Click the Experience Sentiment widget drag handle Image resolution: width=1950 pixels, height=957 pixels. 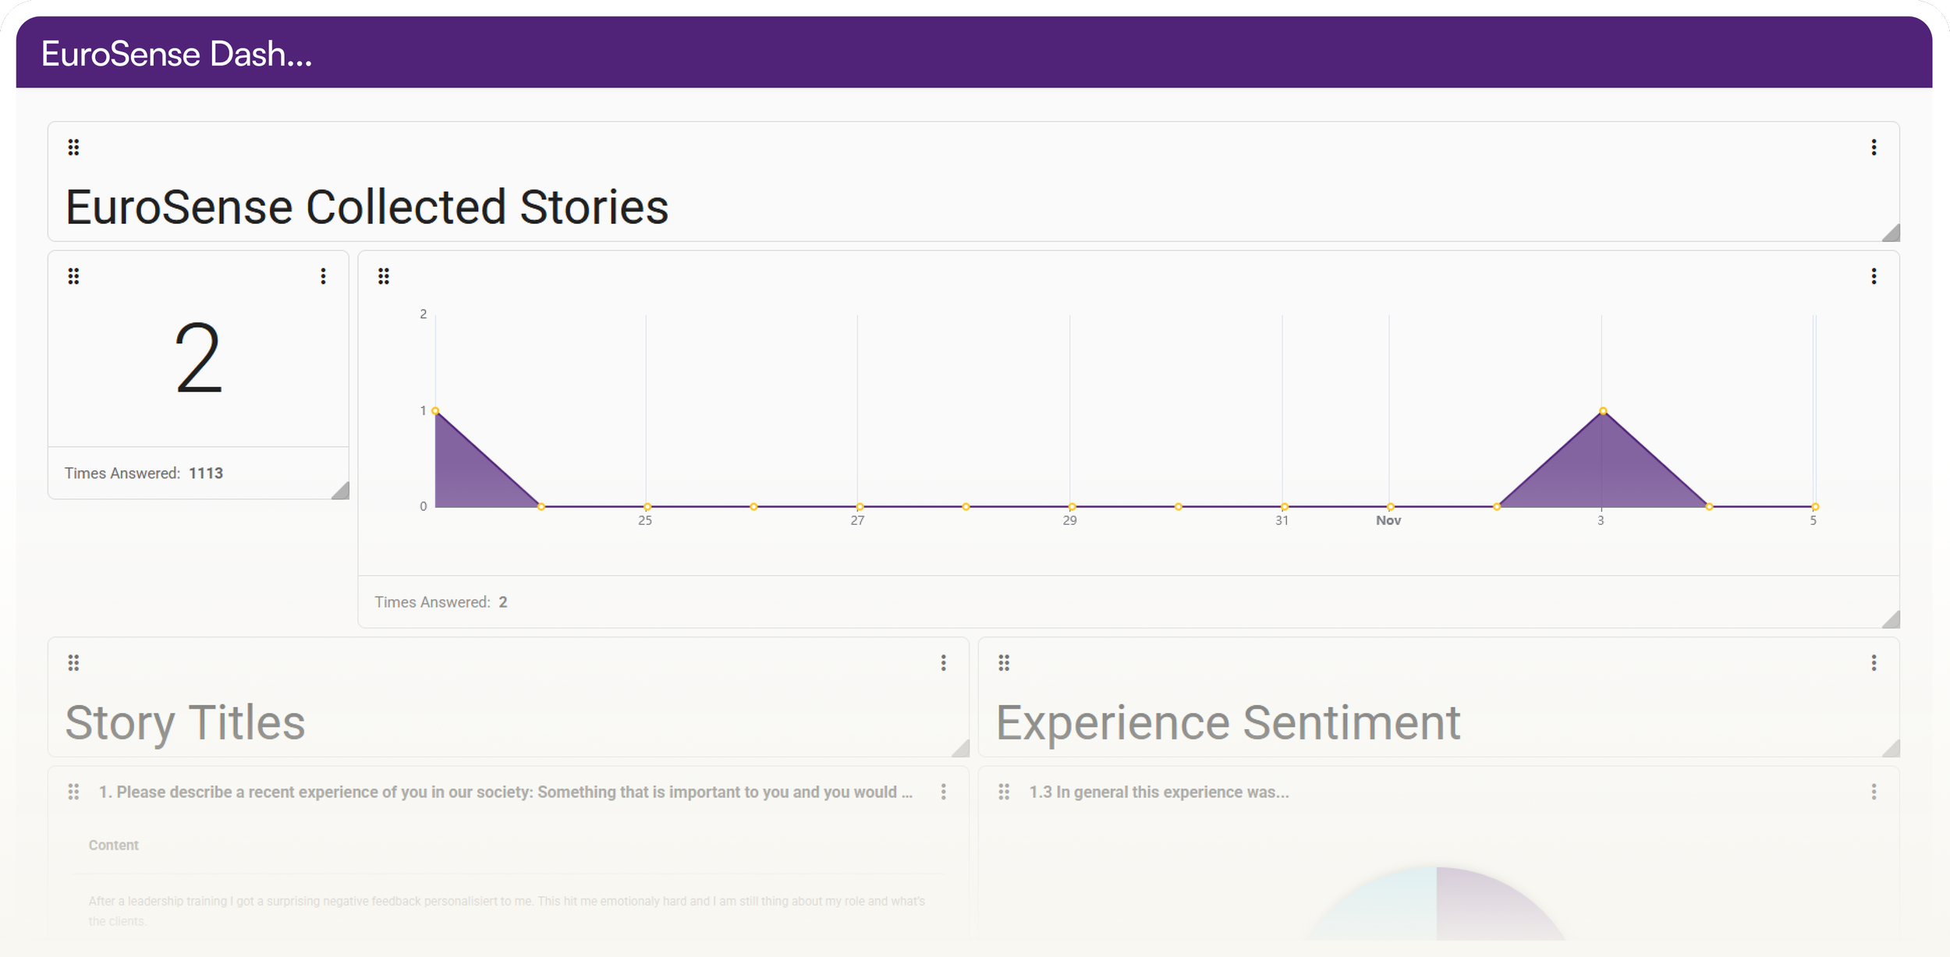(1004, 663)
